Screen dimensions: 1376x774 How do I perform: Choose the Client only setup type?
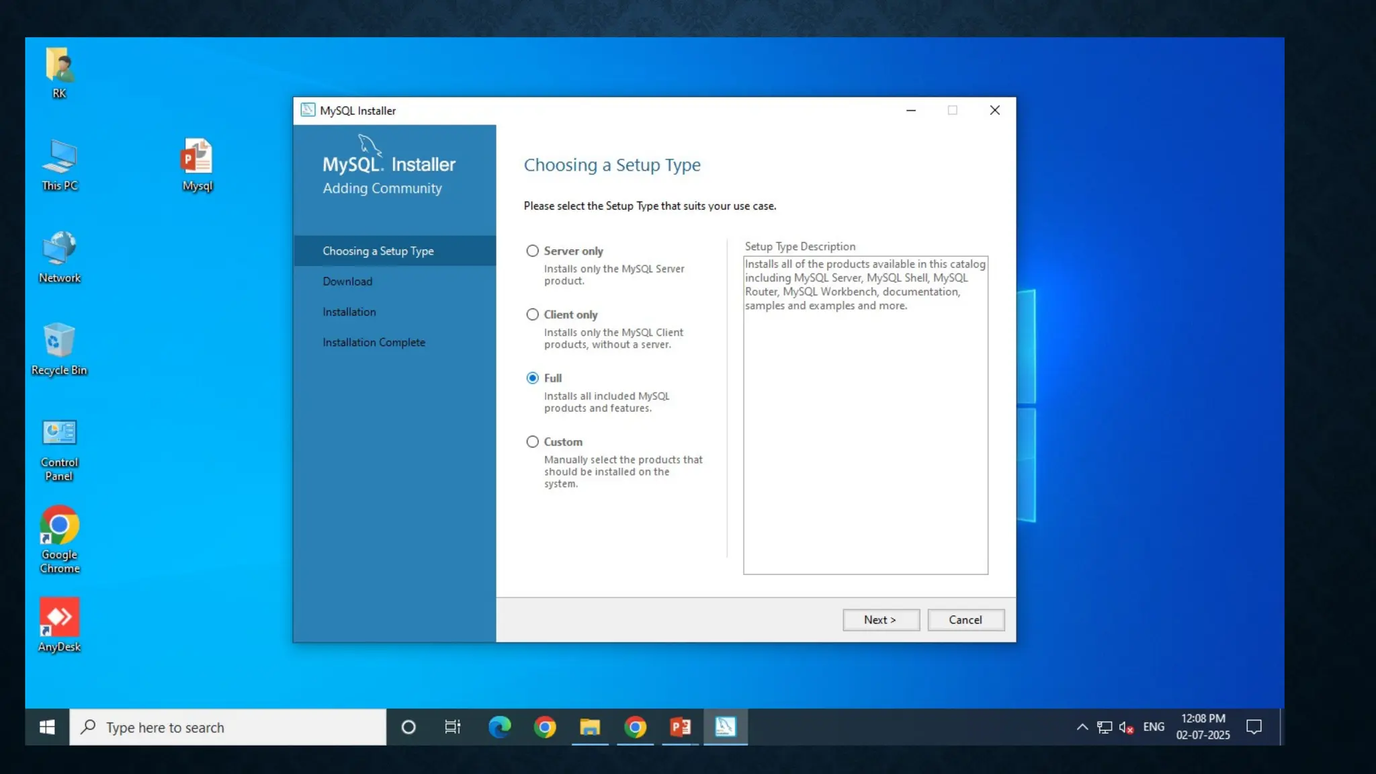click(533, 314)
